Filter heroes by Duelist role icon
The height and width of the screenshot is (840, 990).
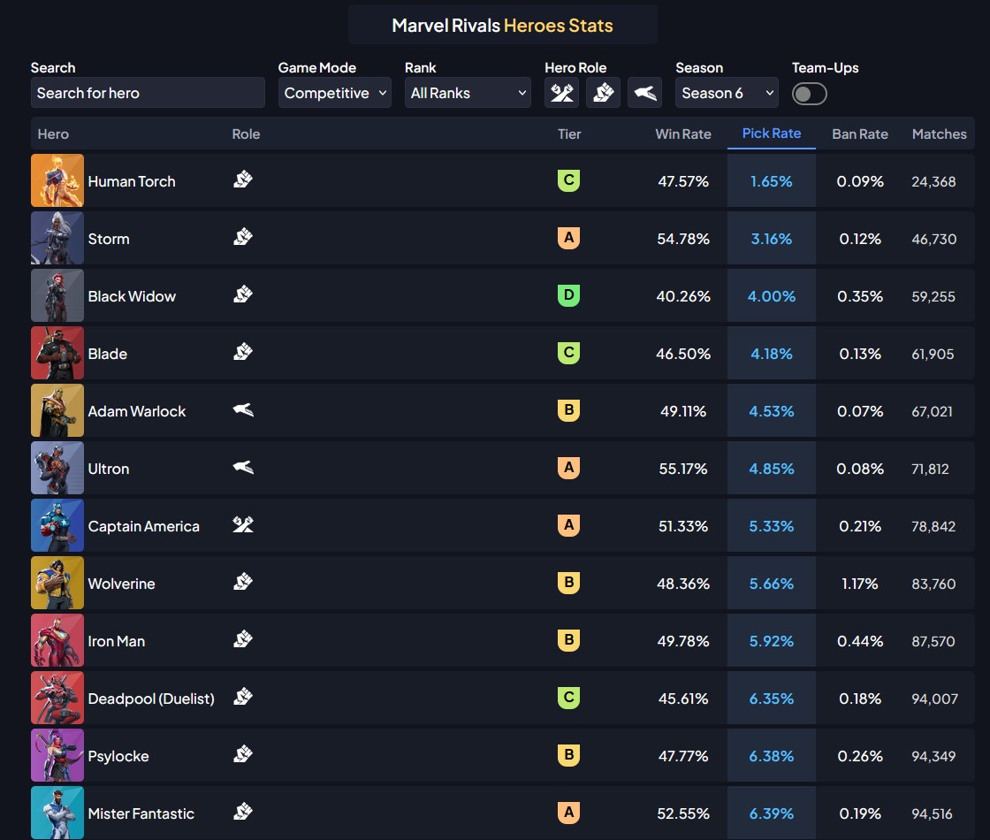tap(603, 93)
